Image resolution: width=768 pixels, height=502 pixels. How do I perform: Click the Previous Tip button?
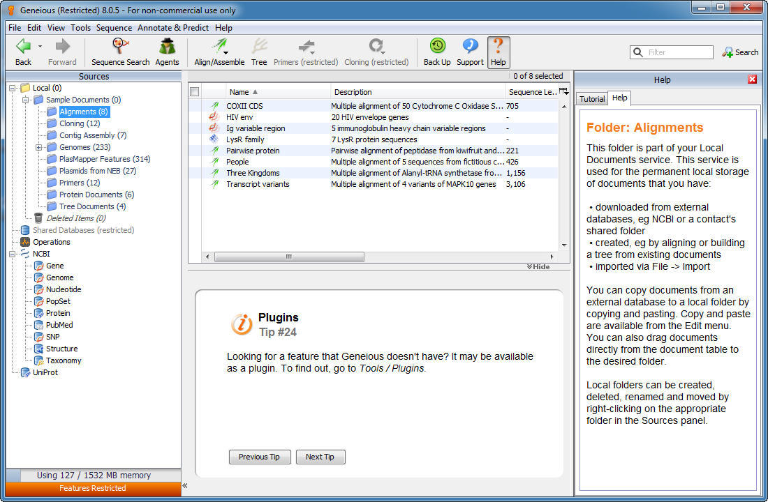coord(259,457)
